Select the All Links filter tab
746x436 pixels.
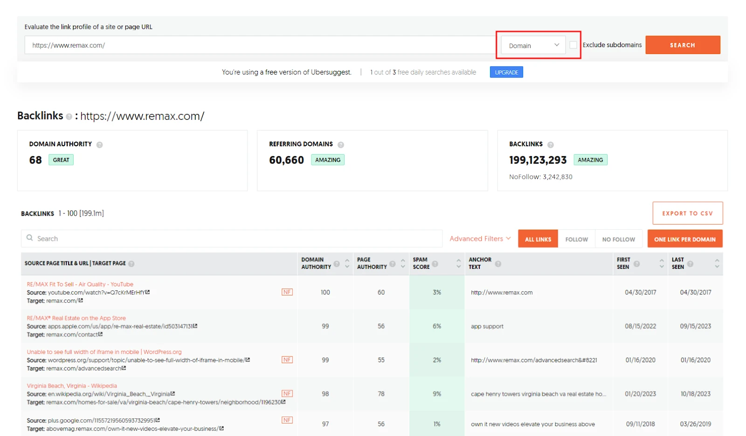tap(538, 239)
